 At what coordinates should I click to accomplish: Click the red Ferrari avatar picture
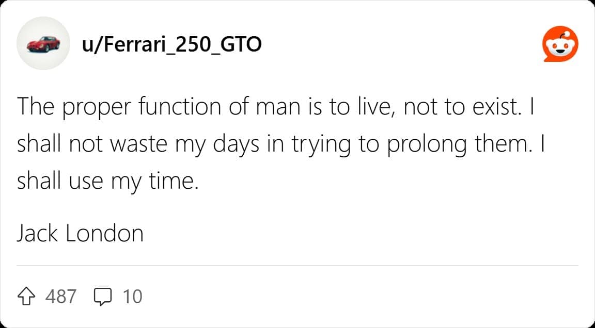[43, 45]
